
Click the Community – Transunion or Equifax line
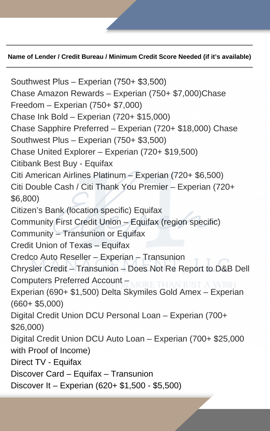pos(78,234)
